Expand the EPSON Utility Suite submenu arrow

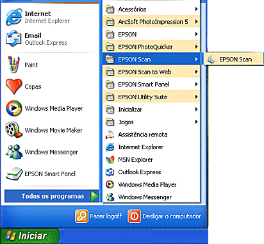[x=196, y=97]
